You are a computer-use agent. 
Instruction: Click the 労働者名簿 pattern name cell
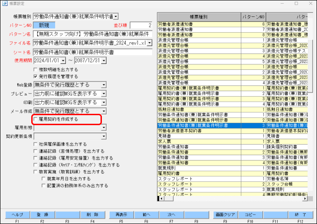coord(287,179)
